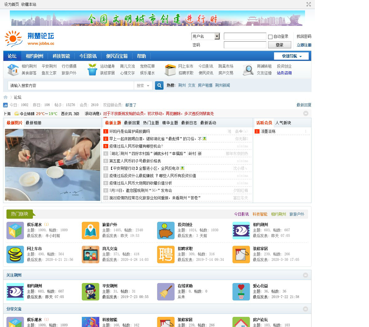Click hot search keyword 荆州新闻

coord(222,85)
